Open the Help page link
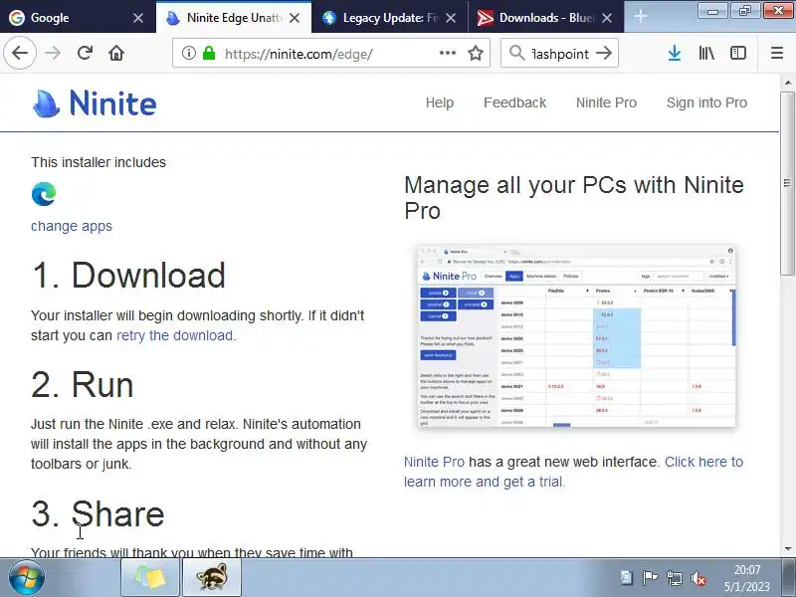 tap(439, 102)
